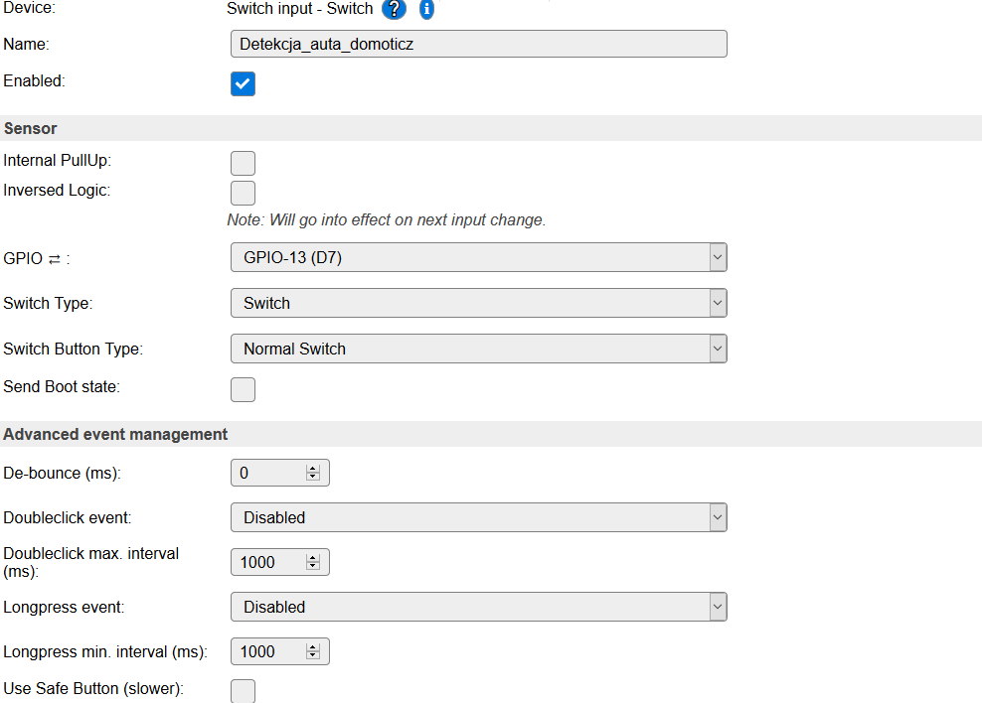Click the Doubleclick max. interval stepper arrows
This screenshot has height=703, width=982.
point(313,563)
